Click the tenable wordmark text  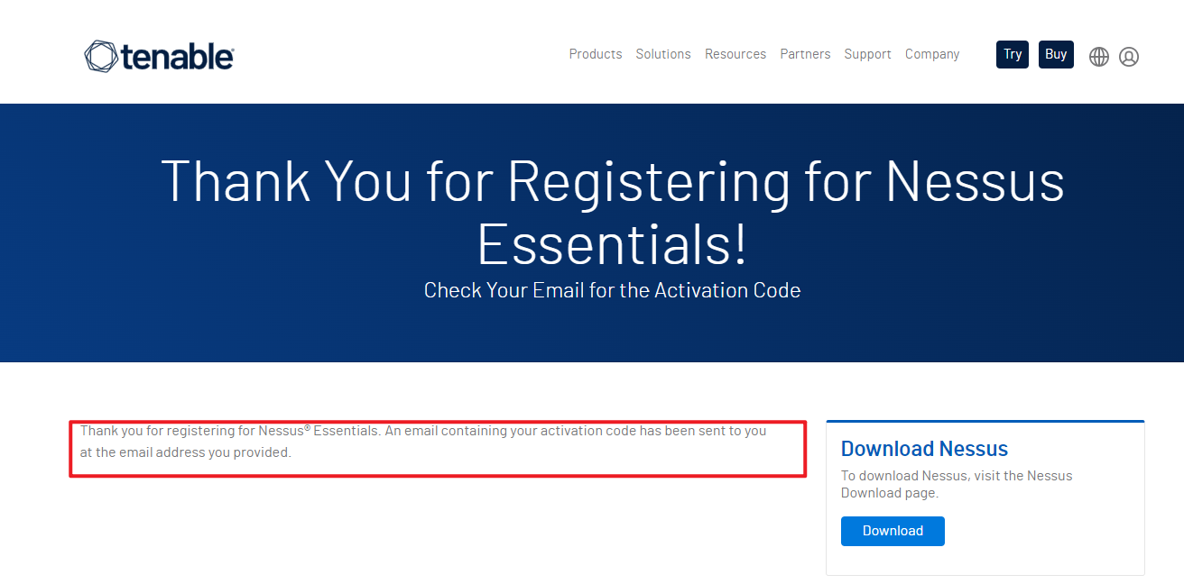tap(177, 57)
